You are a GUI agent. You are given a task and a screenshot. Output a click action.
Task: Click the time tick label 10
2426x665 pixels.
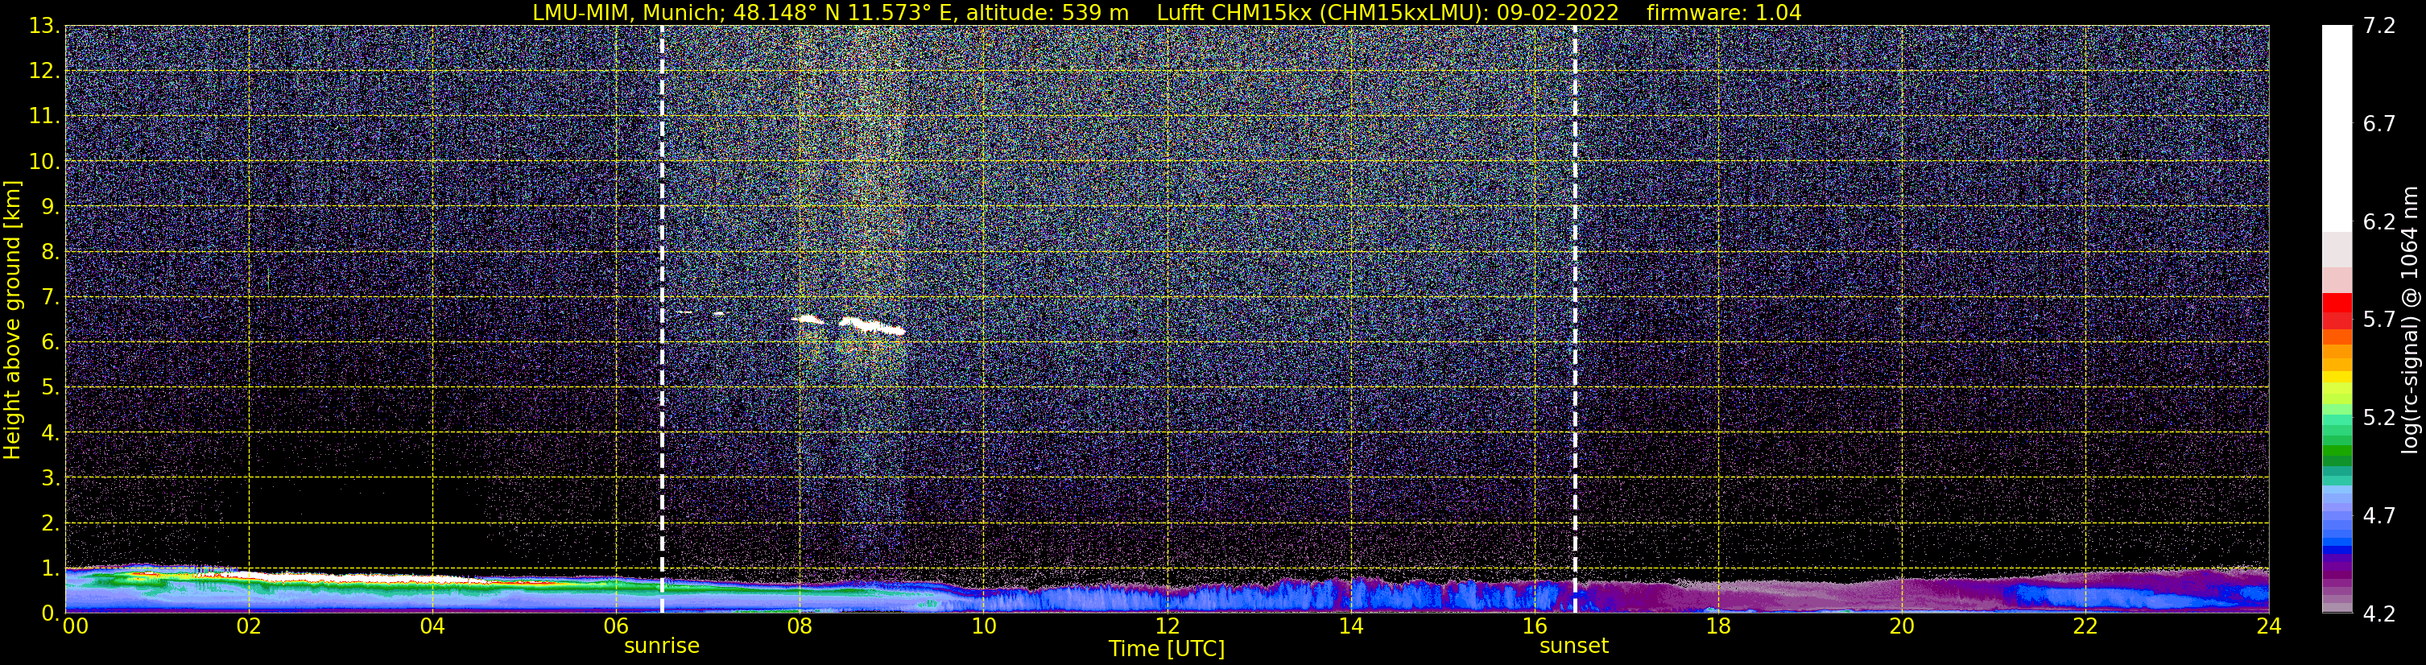coord(983,627)
